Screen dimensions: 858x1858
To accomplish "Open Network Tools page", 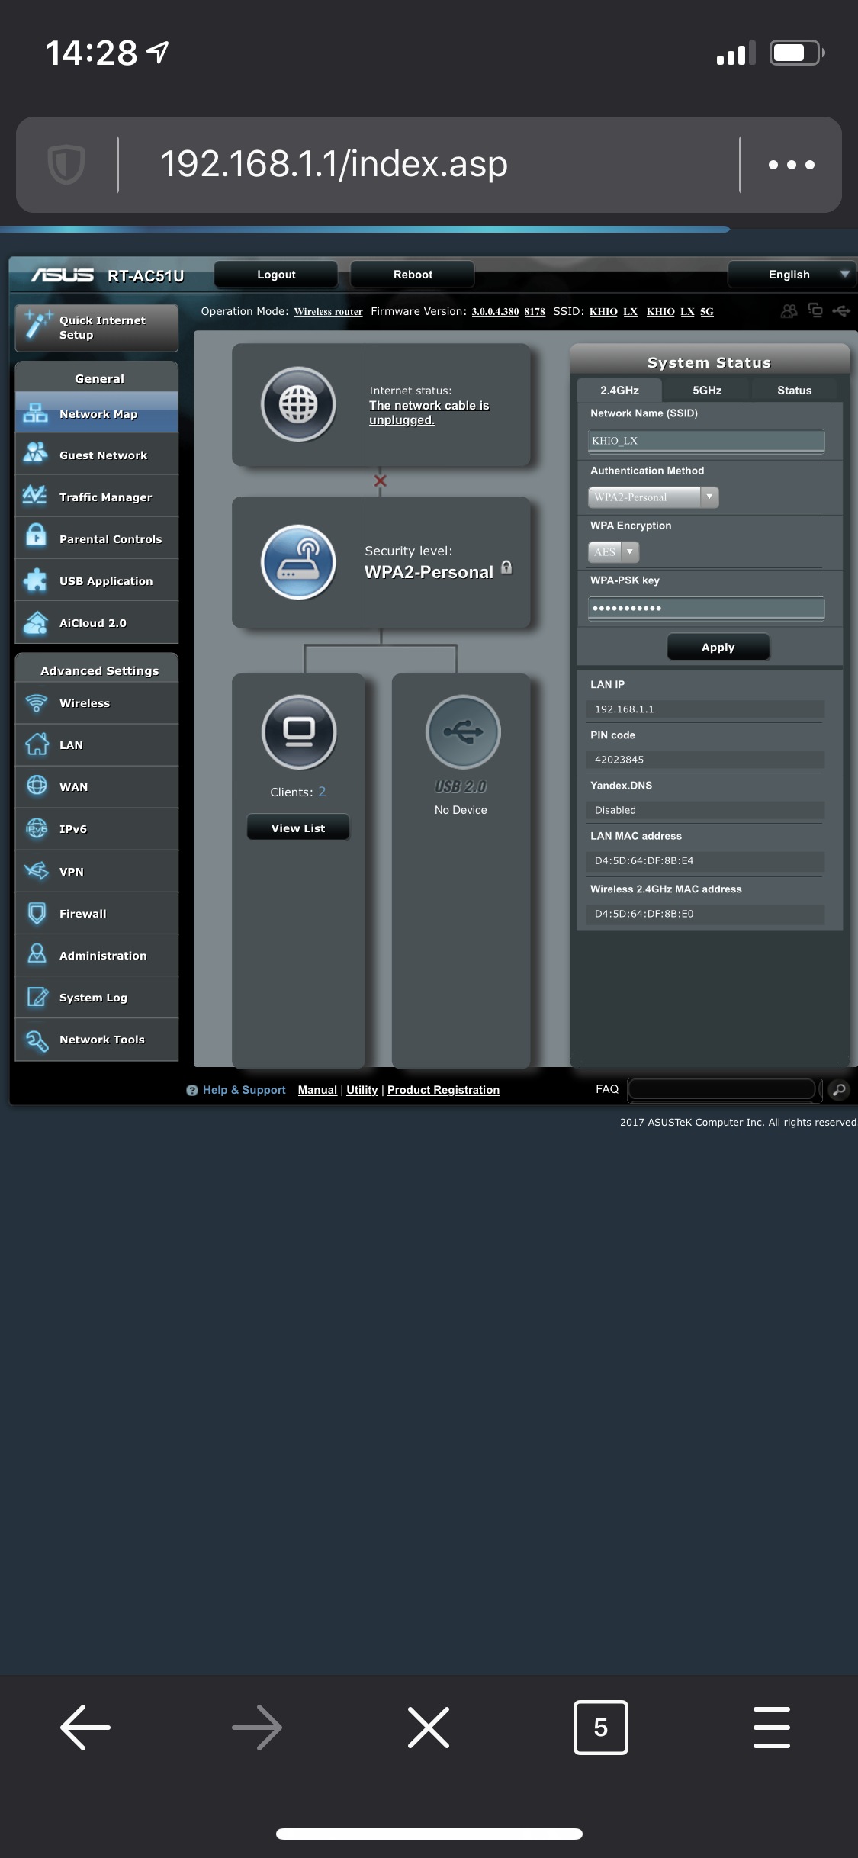I will click(x=96, y=1039).
